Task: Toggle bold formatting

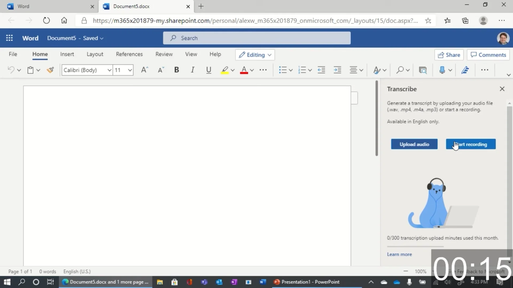Action: point(176,70)
